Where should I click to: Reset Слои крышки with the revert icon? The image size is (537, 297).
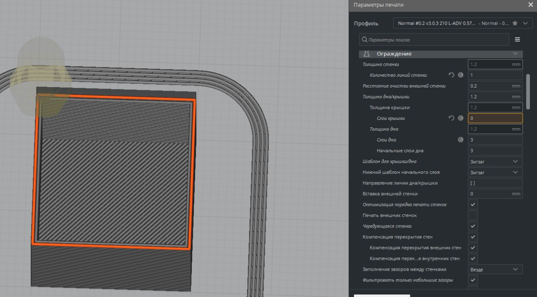451,118
